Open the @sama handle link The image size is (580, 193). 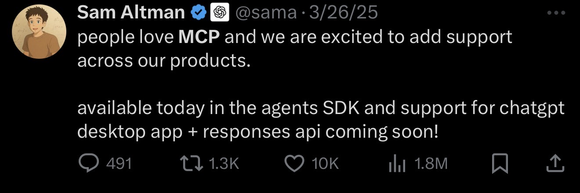pyautogui.click(x=266, y=13)
